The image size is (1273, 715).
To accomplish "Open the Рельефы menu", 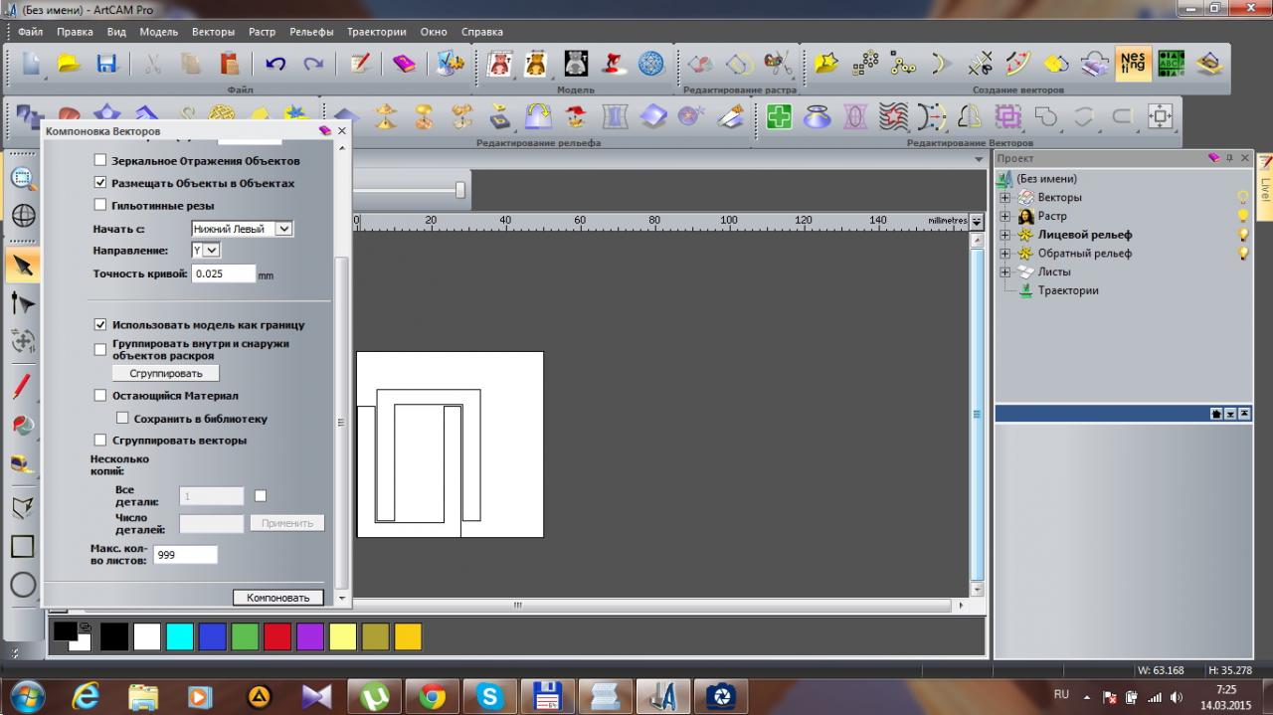I will pos(311,32).
